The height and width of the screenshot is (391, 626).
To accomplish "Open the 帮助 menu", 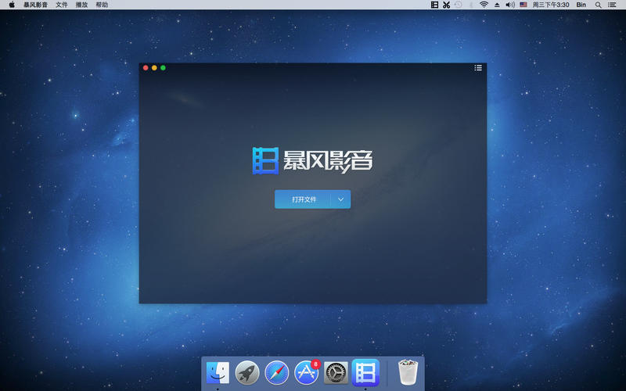I will (102, 5).
